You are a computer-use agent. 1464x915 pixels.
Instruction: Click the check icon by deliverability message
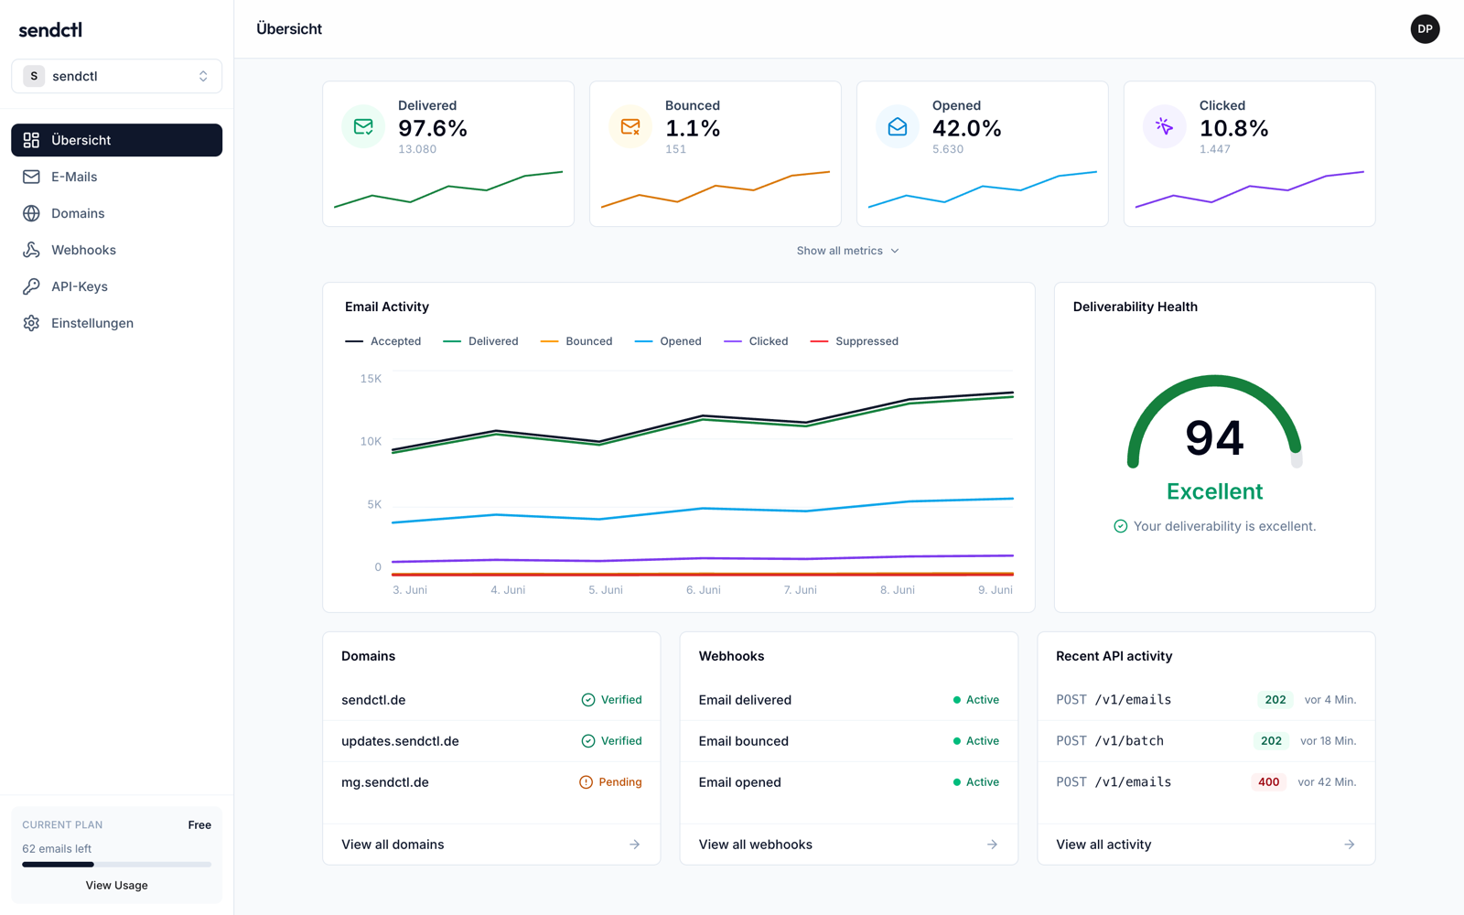tap(1120, 526)
